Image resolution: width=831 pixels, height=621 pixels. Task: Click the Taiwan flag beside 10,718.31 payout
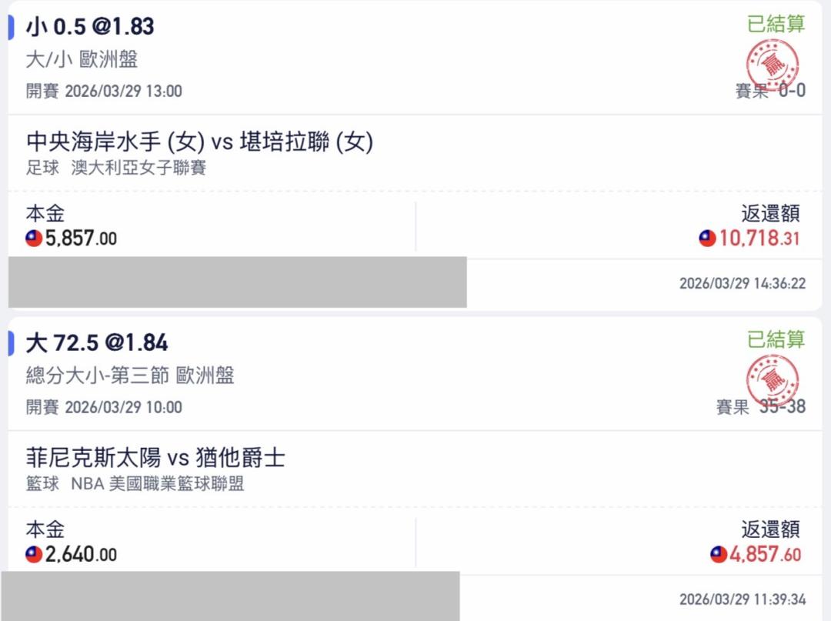tap(707, 239)
